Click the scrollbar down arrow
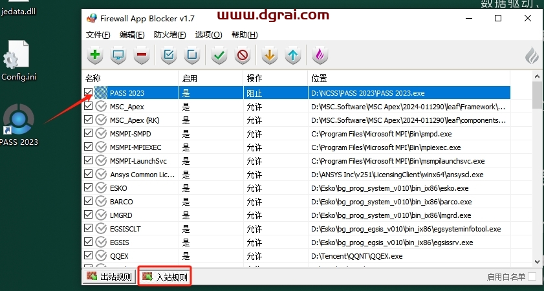The image size is (544, 291). (538, 262)
